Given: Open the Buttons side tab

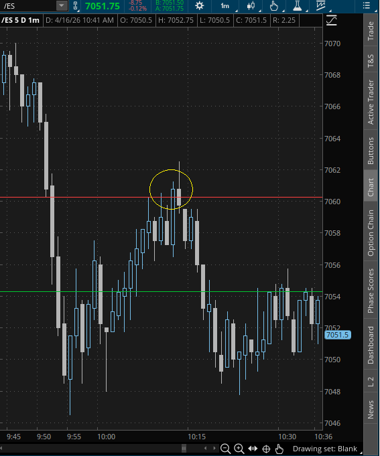Looking at the screenshot, I should (x=371, y=151).
